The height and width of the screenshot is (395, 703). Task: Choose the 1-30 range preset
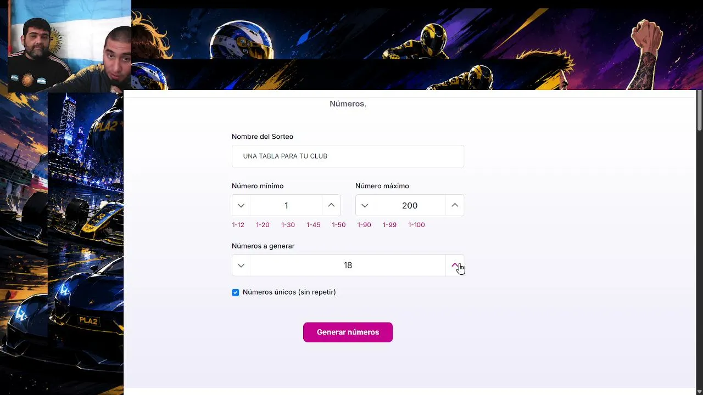[288, 225]
